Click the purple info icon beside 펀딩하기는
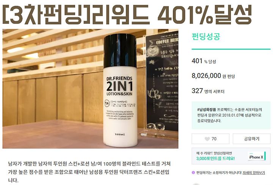This screenshot has width=273, height=185. coord(193,173)
